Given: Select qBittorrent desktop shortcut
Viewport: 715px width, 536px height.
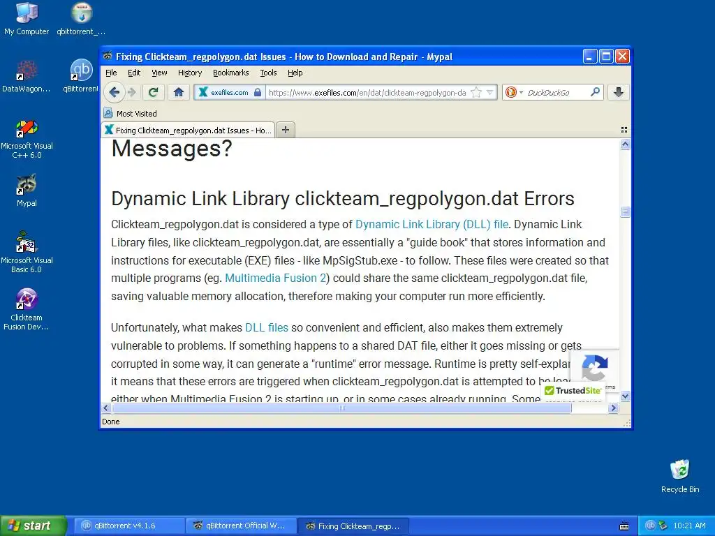Looking at the screenshot, I should [x=81, y=76].
